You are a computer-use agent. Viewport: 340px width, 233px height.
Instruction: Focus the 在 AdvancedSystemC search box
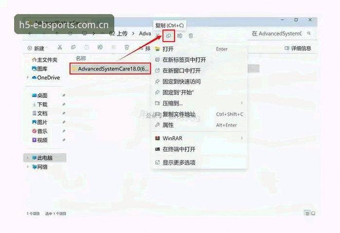tap(277, 34)
